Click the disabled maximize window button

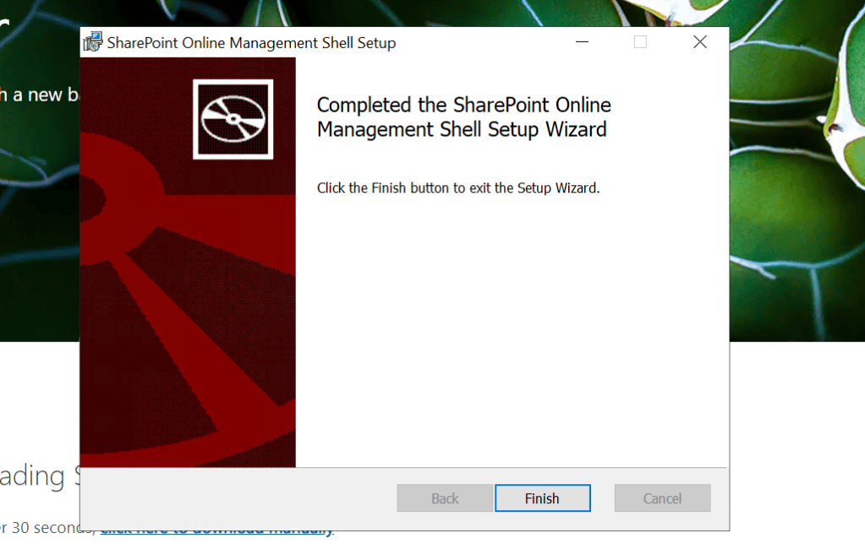(640, 42)
